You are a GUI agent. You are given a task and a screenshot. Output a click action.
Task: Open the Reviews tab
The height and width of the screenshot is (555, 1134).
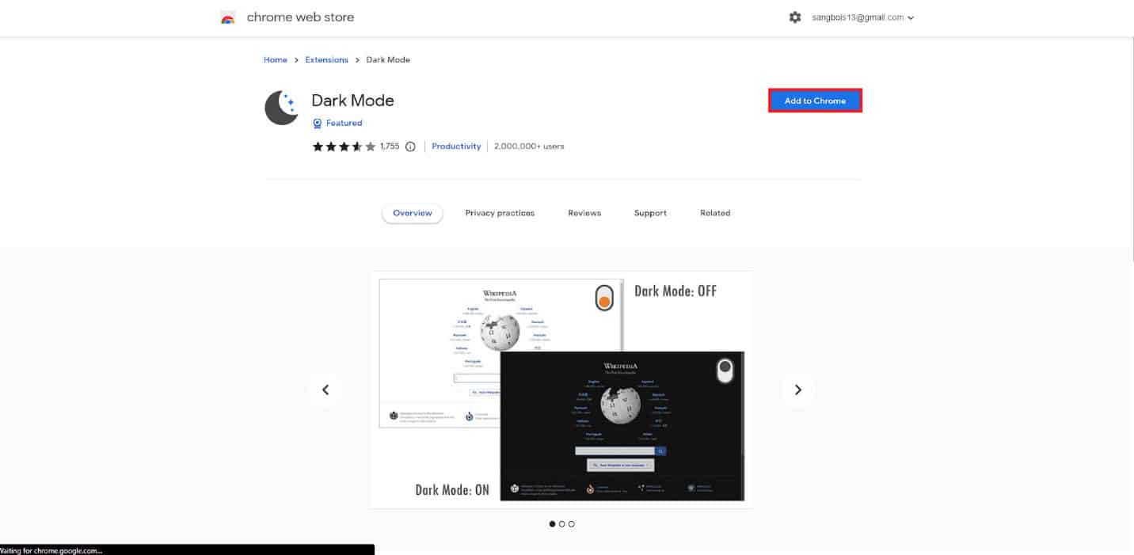584,213
